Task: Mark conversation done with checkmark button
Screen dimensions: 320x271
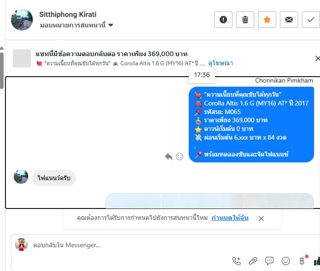Action: 310,20
